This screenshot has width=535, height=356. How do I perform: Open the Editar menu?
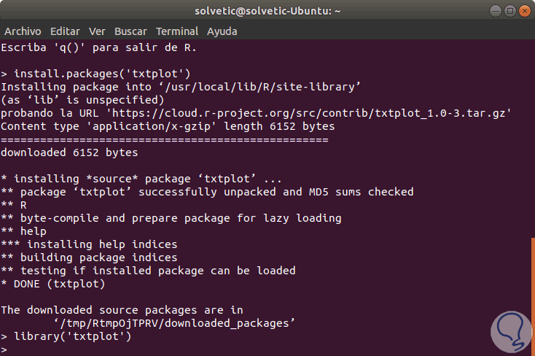[x=65, y=31]
